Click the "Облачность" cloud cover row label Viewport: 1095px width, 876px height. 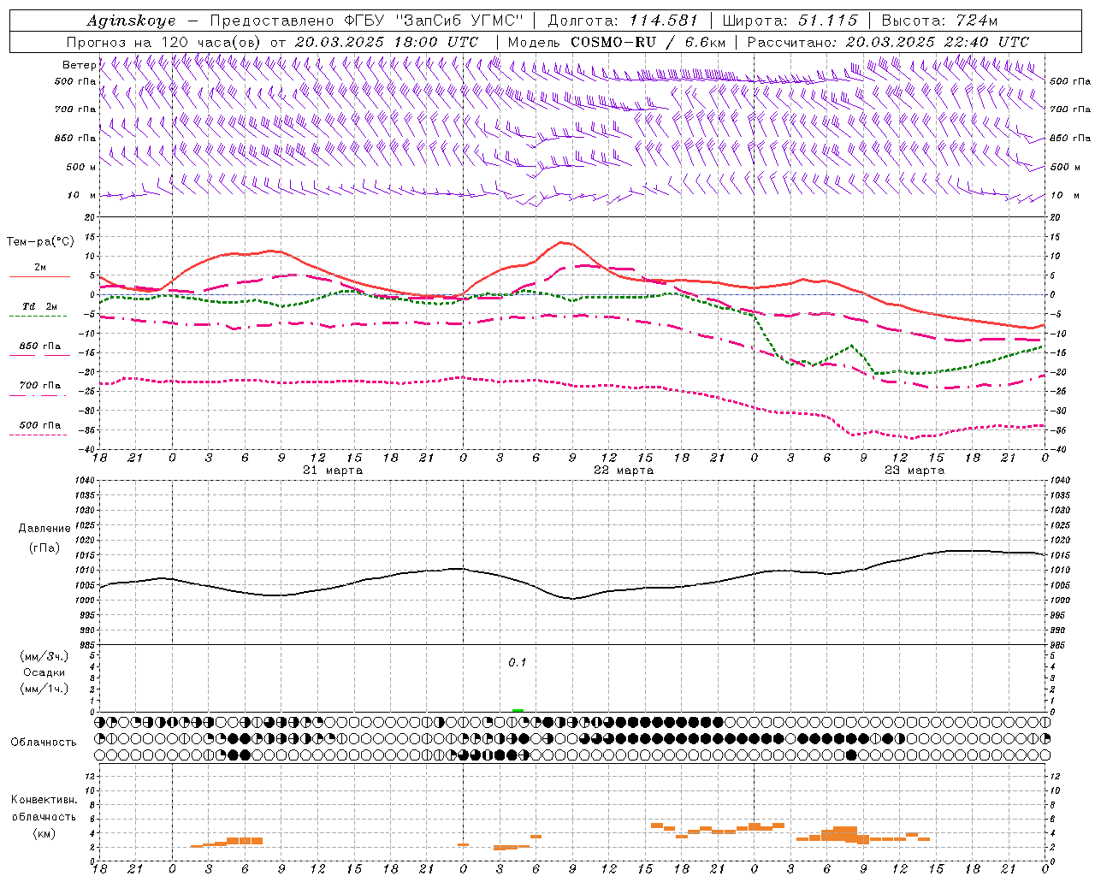pyautogui.click(x=44, y=742)
